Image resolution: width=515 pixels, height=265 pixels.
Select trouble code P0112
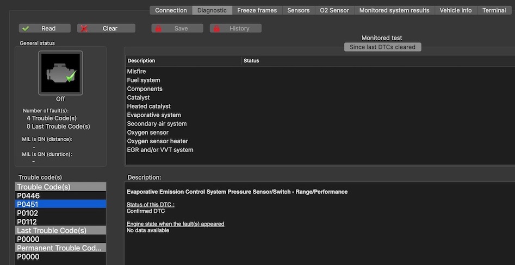coord(28,222)
